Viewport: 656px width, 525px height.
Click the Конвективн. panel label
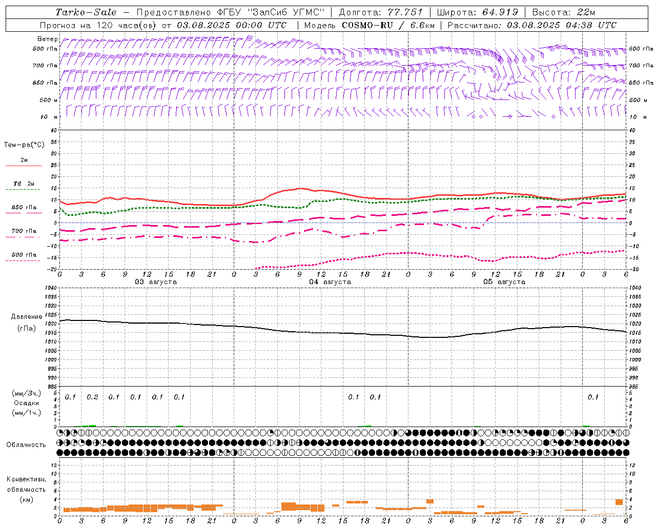coord(26,479)
